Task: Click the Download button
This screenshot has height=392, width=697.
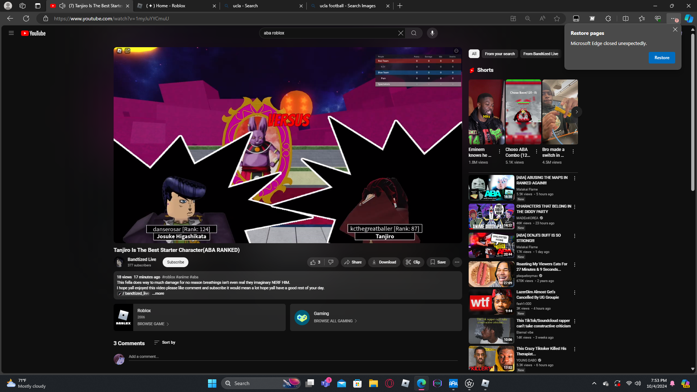Action: (384, 262)
